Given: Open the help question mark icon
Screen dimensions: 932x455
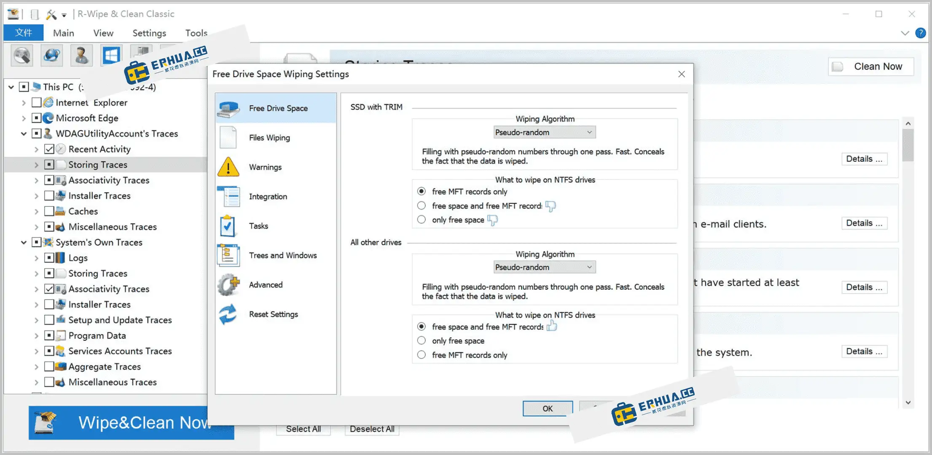Looking at the screenshot, I should pos(921,33).
